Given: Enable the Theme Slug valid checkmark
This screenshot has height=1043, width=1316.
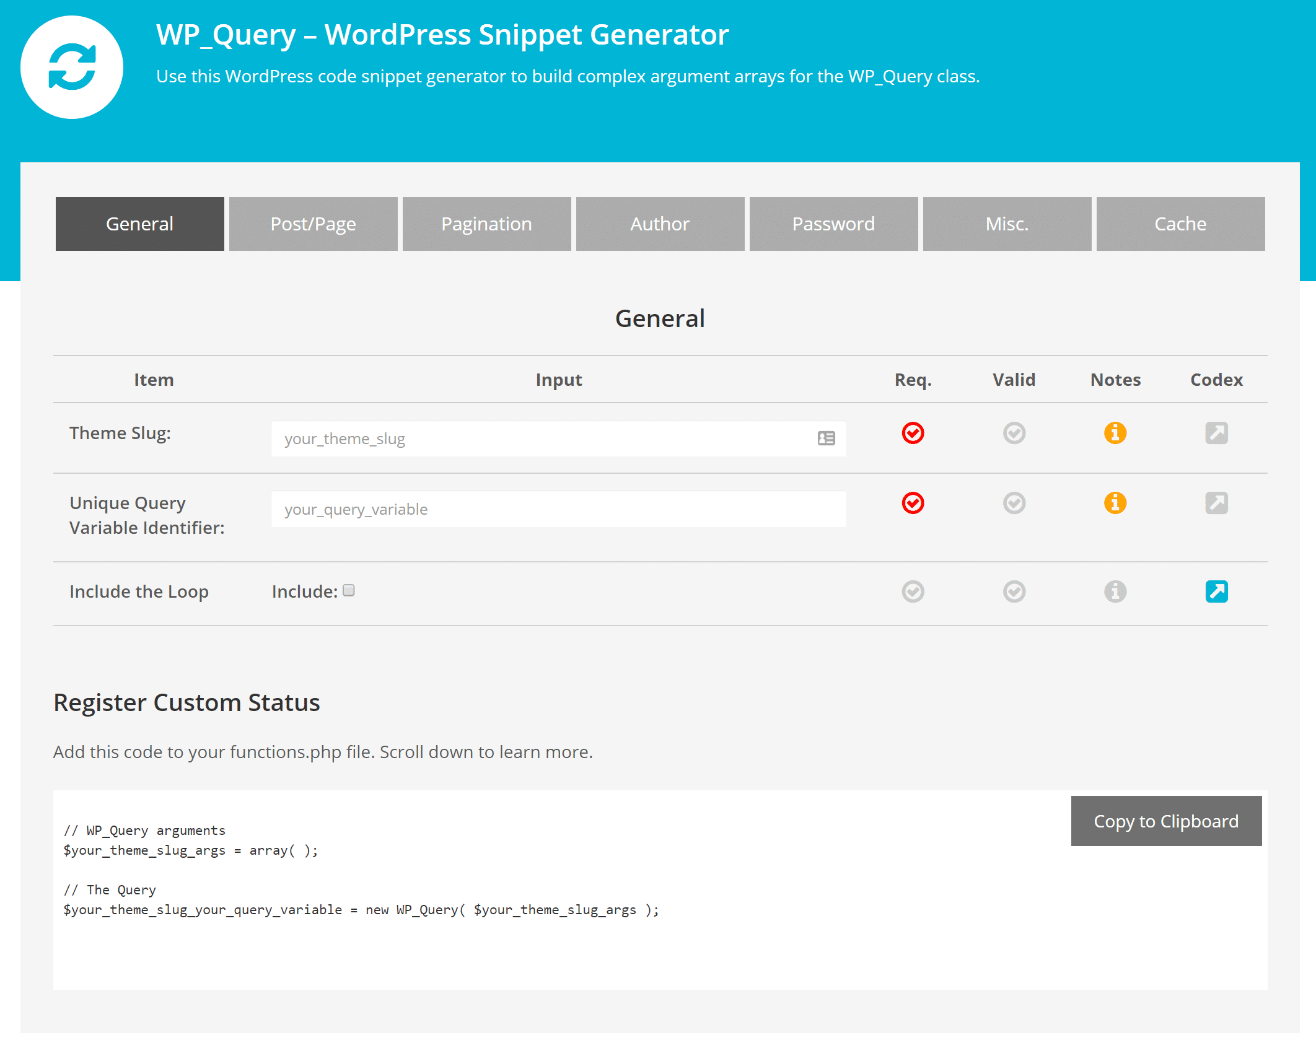Looking at the screenshot, I should click(x=1012, y=434).
